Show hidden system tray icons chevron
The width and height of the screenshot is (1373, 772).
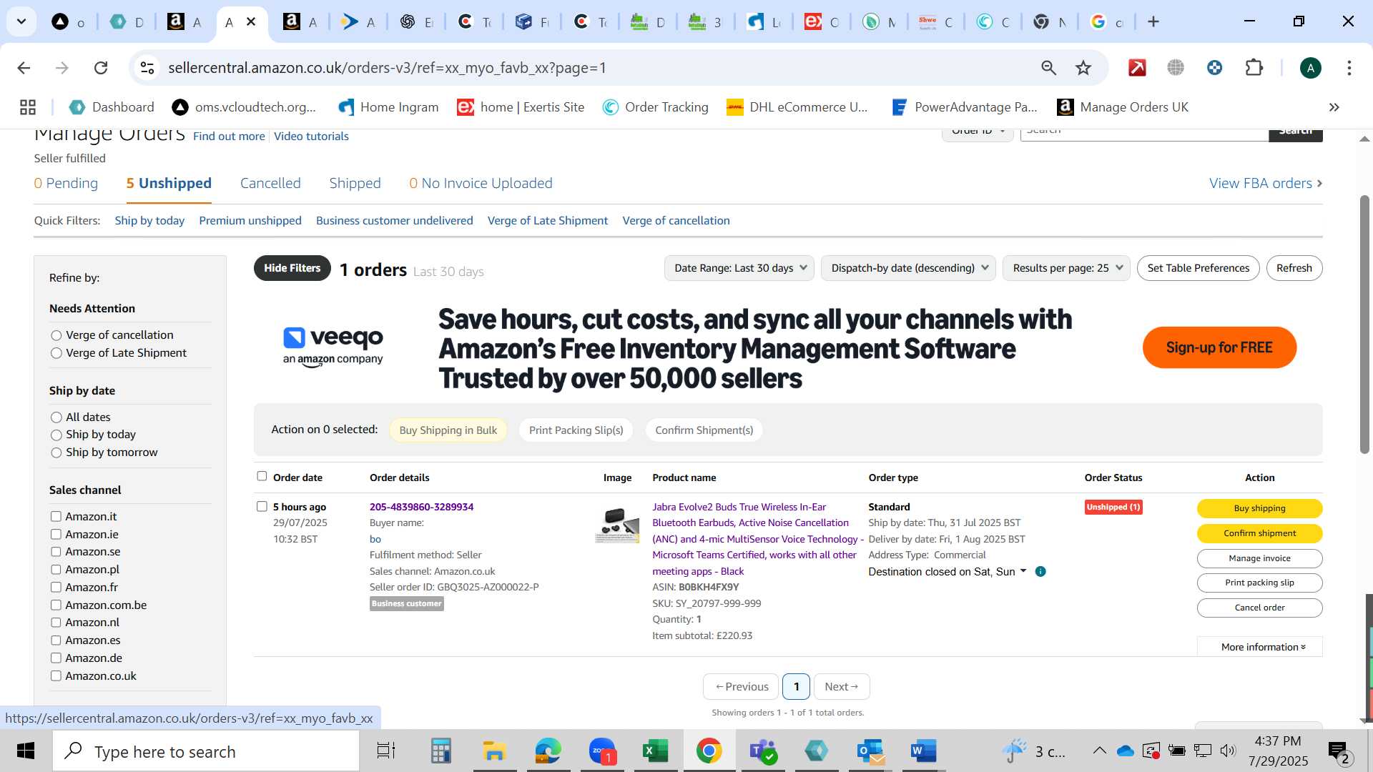[x=1099, y=751]
